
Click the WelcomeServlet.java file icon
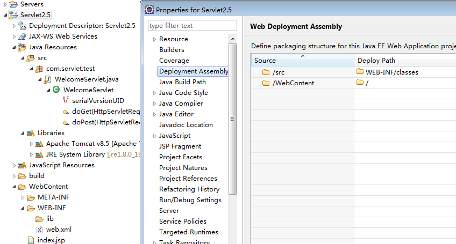[49, 79]
